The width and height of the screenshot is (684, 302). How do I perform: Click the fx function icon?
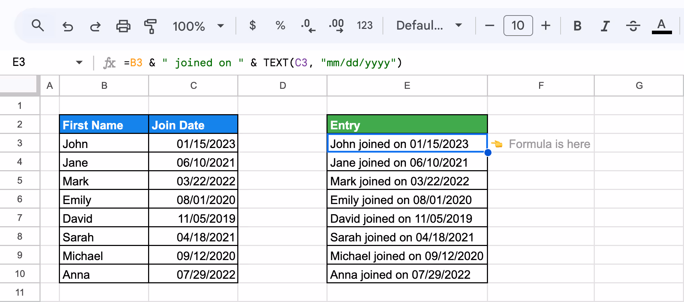click(x=109, y=63)
